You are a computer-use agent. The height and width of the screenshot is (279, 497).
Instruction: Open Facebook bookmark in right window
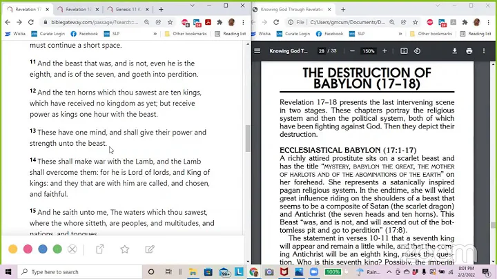point(330,34)
